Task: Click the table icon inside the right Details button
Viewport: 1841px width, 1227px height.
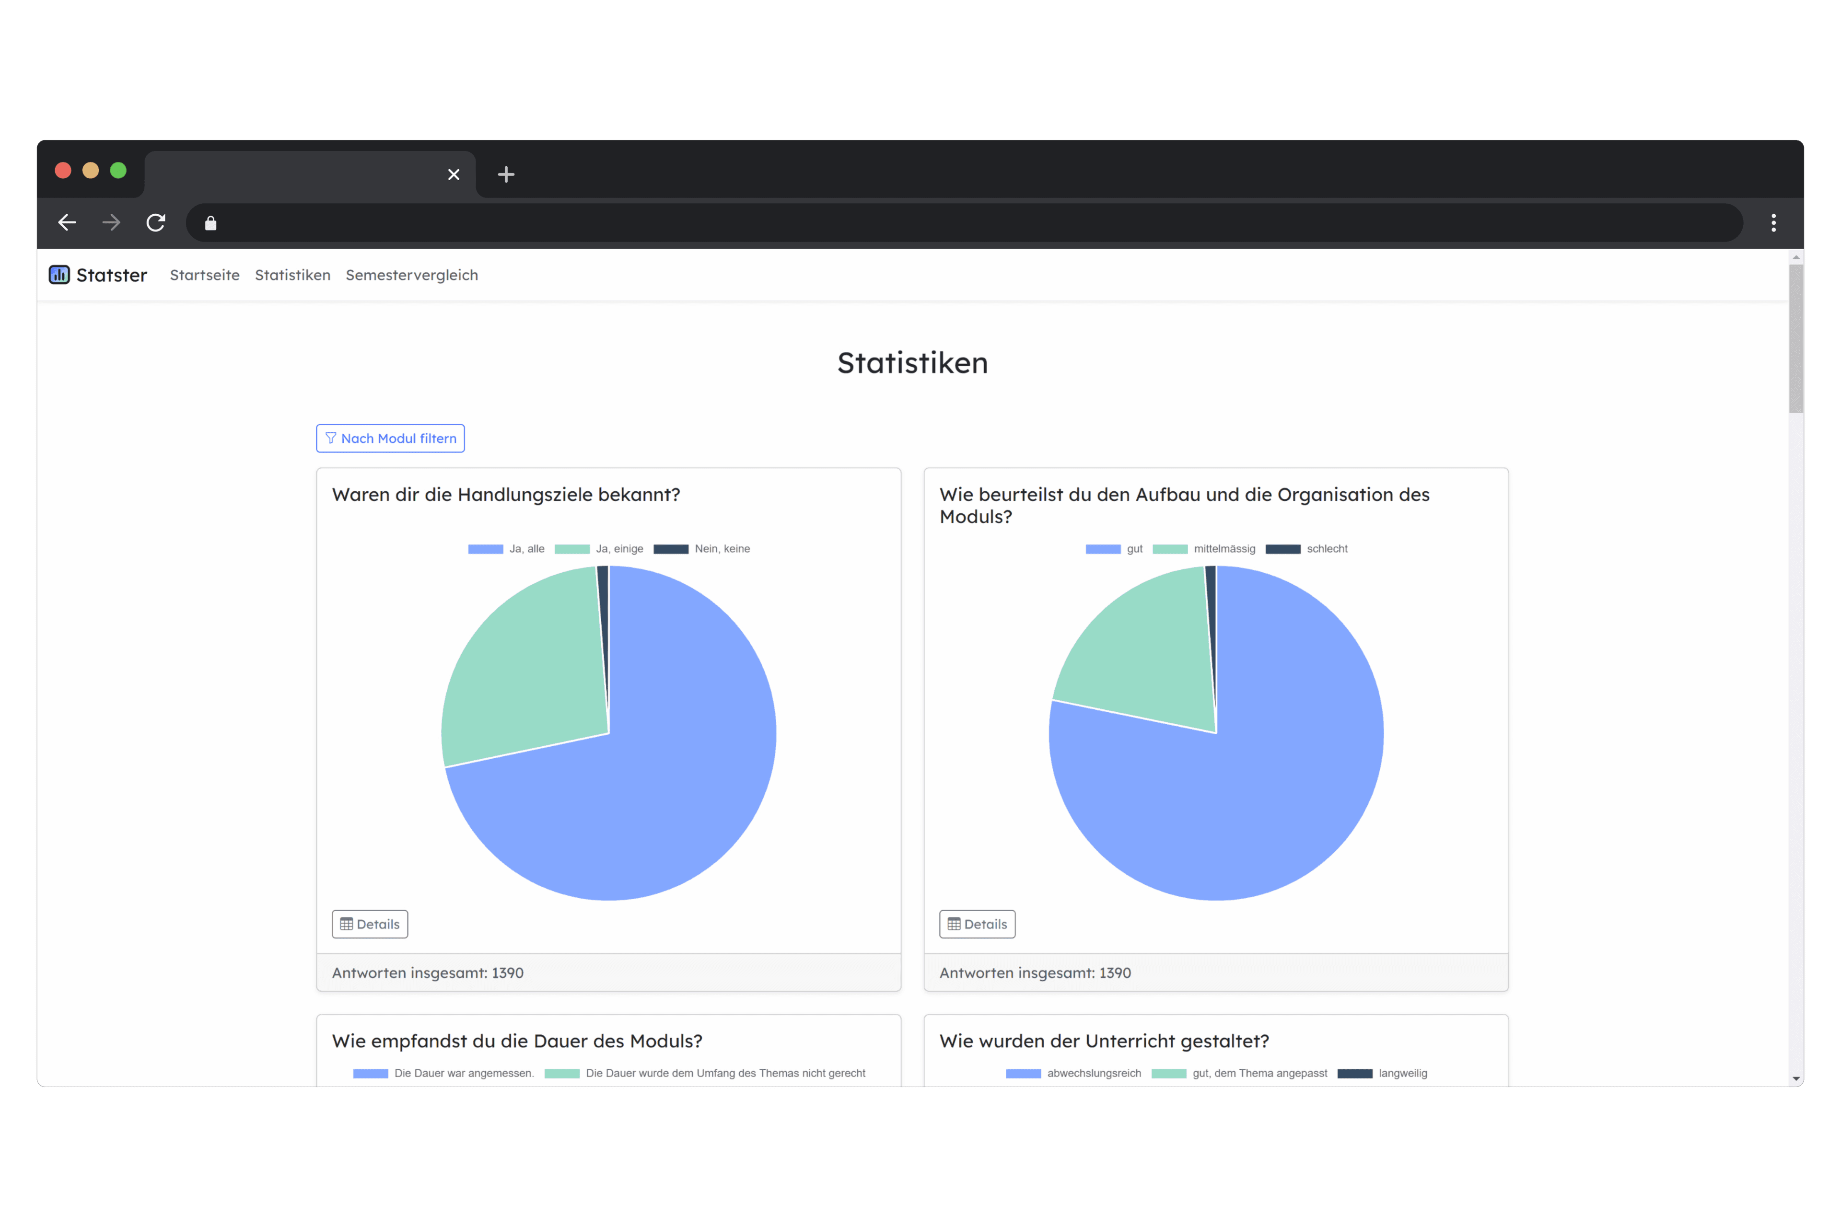Action: tap(954, 924)
